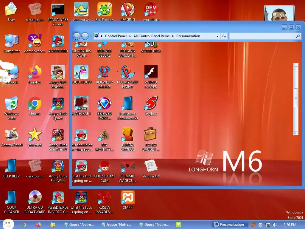Select the RUSSIA INVADES radiation icon
The height and width of the screenshot is (229, 305).
pos(104,202)
